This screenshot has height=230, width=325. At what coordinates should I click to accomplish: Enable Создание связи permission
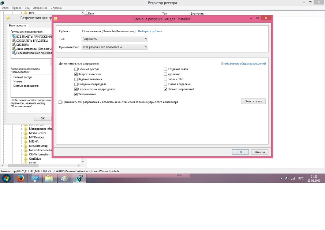pyautogui.click(x=165, y=69)
